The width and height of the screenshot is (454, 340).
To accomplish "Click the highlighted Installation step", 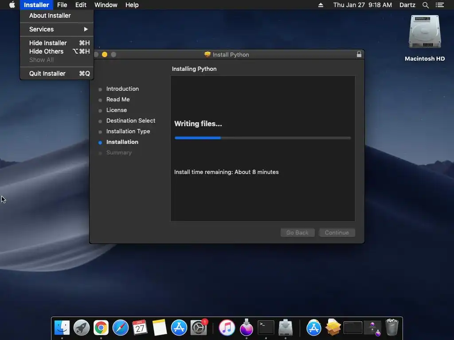I will [122, 142].
